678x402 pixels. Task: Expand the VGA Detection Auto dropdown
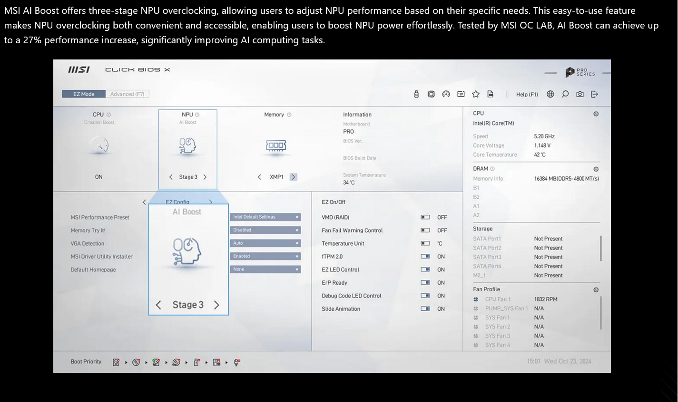click(265, 243)
